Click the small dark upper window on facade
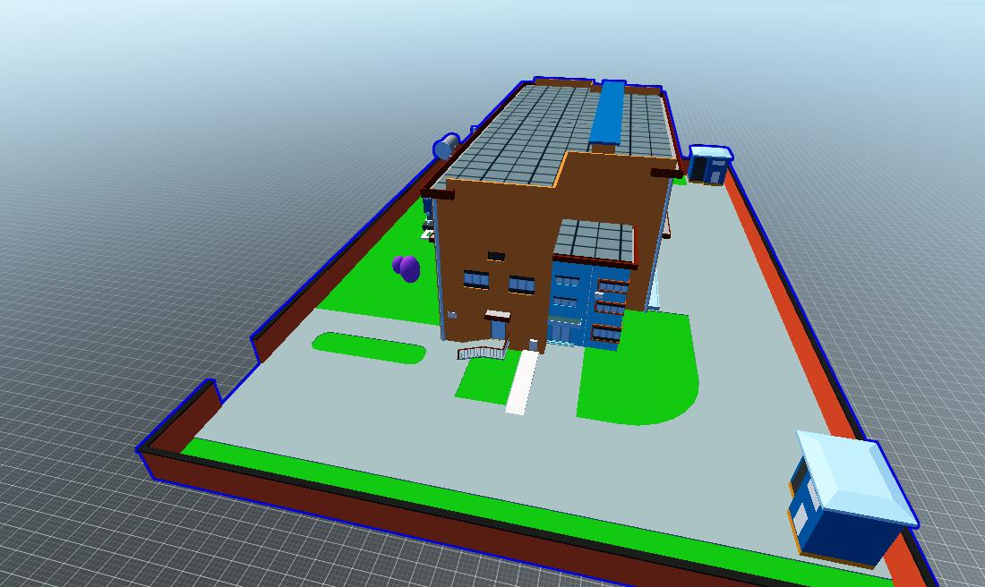985x587 pixels. coord(496,257)
